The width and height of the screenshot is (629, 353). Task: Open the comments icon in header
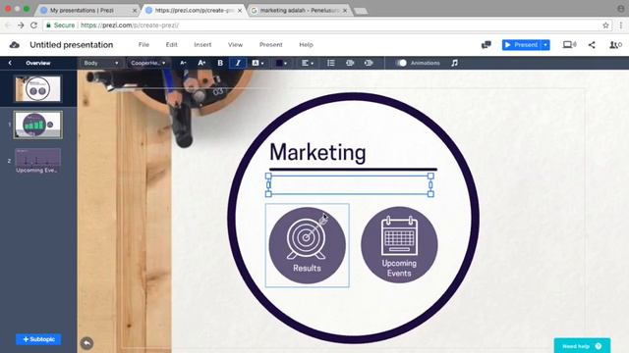tap(486, 45)
